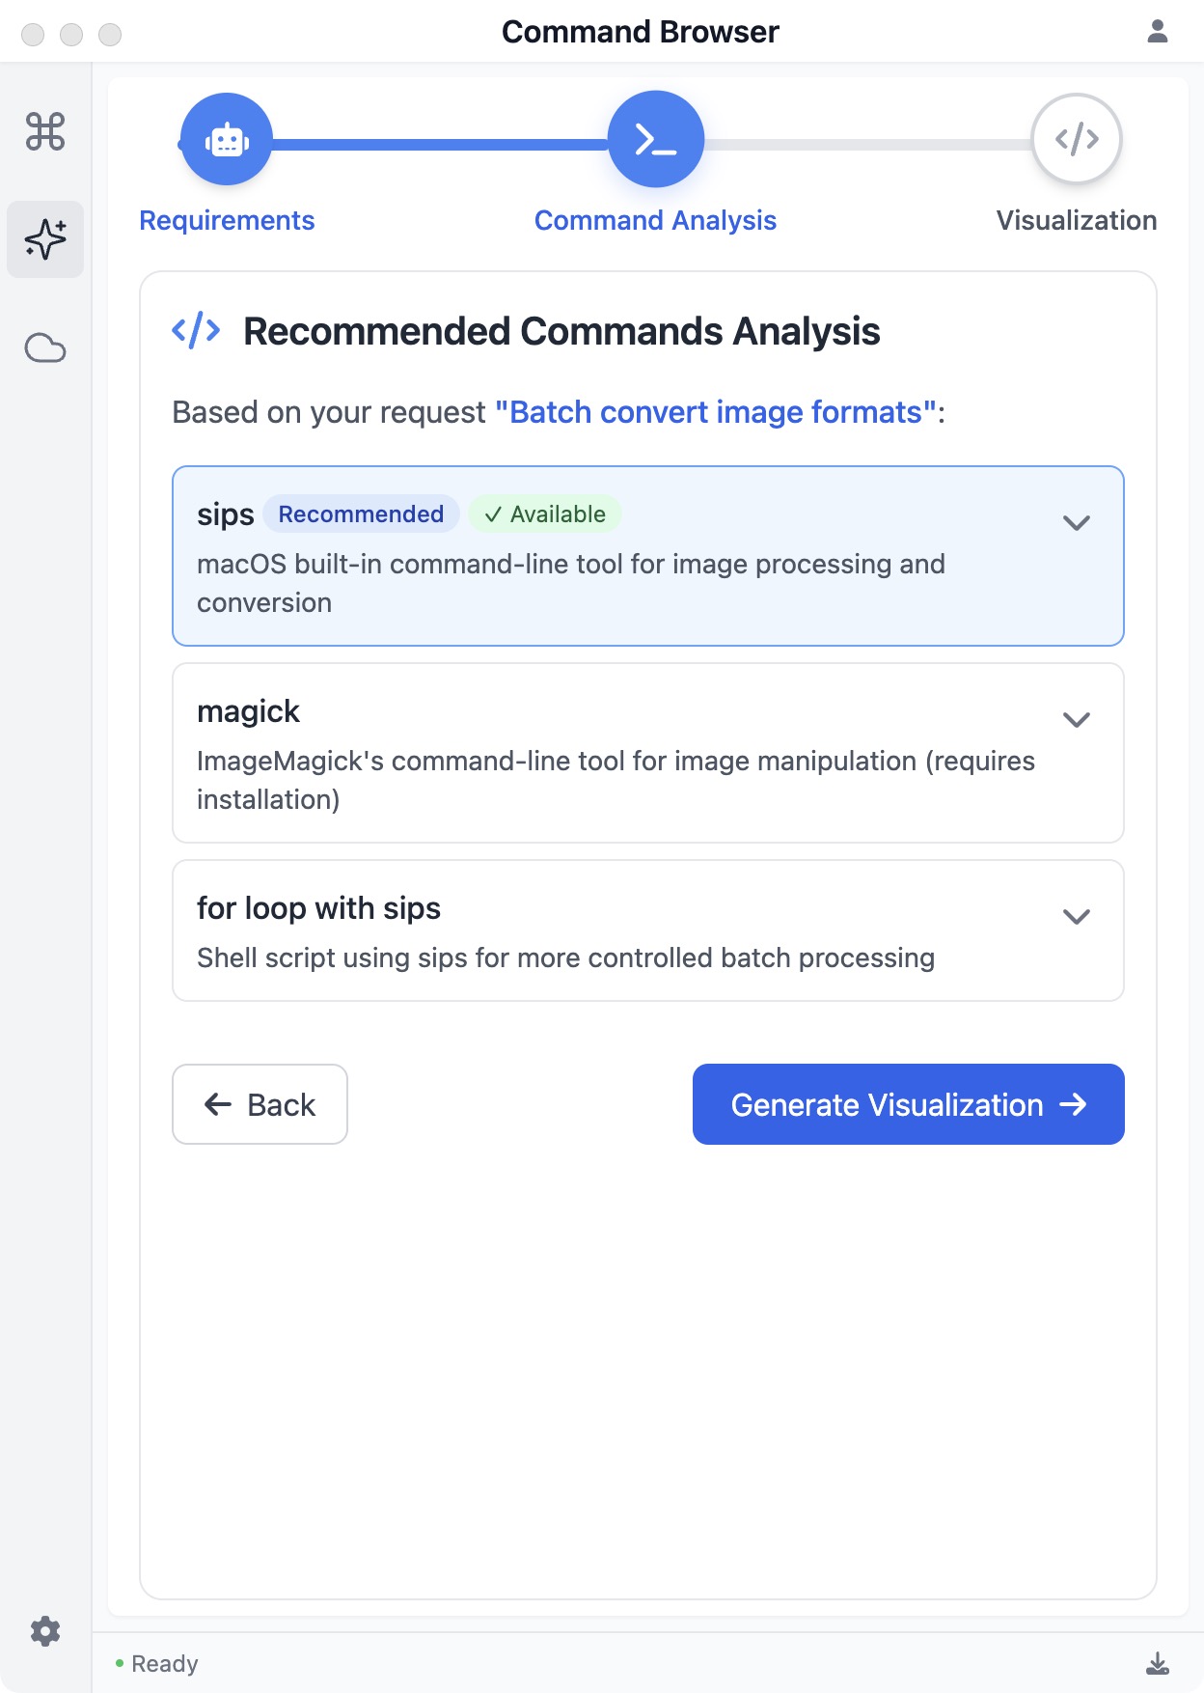This screenshot has height=1693, width=1204.
Task: Click the Ready status indicator
Action: click(156, 1663)
